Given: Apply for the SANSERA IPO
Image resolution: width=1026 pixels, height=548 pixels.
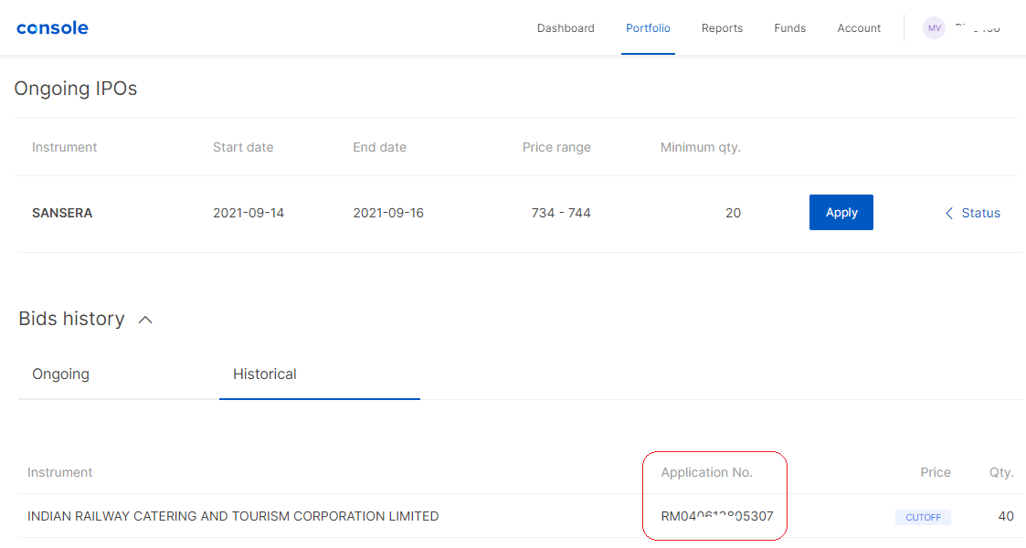Looking at the screenshot, I should tap(841, 213).
